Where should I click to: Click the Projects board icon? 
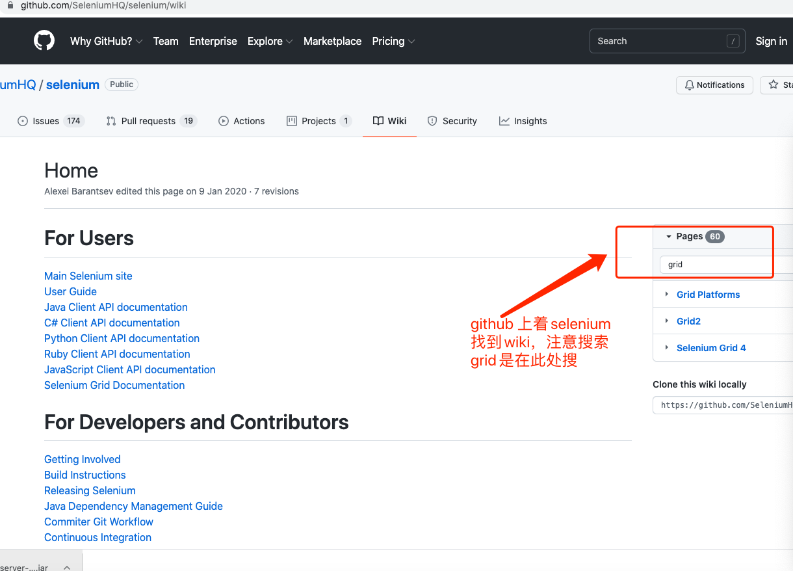pos(292,121)
